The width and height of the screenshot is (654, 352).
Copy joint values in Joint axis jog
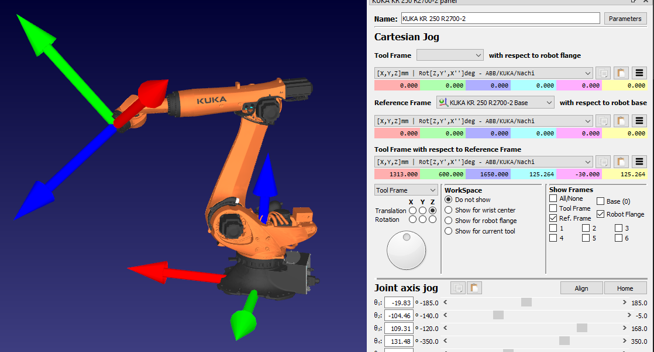(x=457, y=288)
